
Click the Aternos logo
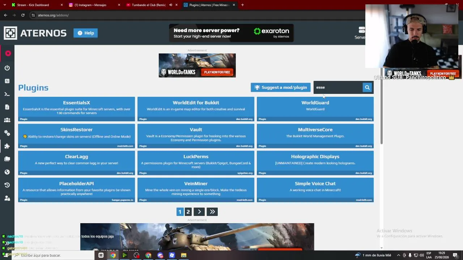(x=35, y=33)
